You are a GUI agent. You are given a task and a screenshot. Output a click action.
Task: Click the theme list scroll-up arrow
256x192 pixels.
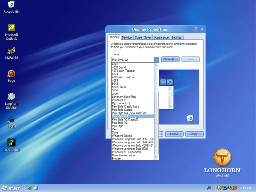click(156, 65)
